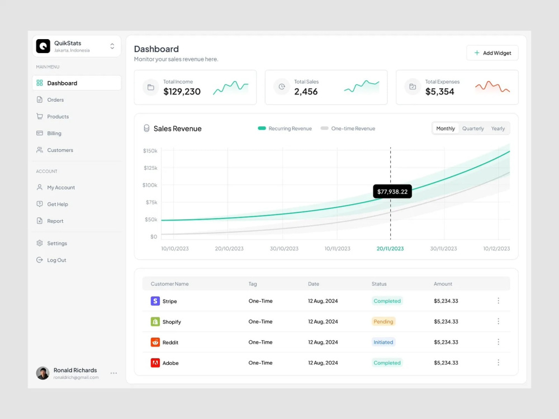Click the 20/11/2023 axis date
Viewport: 559px width, 419px height.
point(390,249)
